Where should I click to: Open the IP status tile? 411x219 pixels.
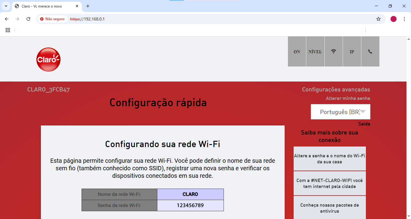click(x=352, y=51)
